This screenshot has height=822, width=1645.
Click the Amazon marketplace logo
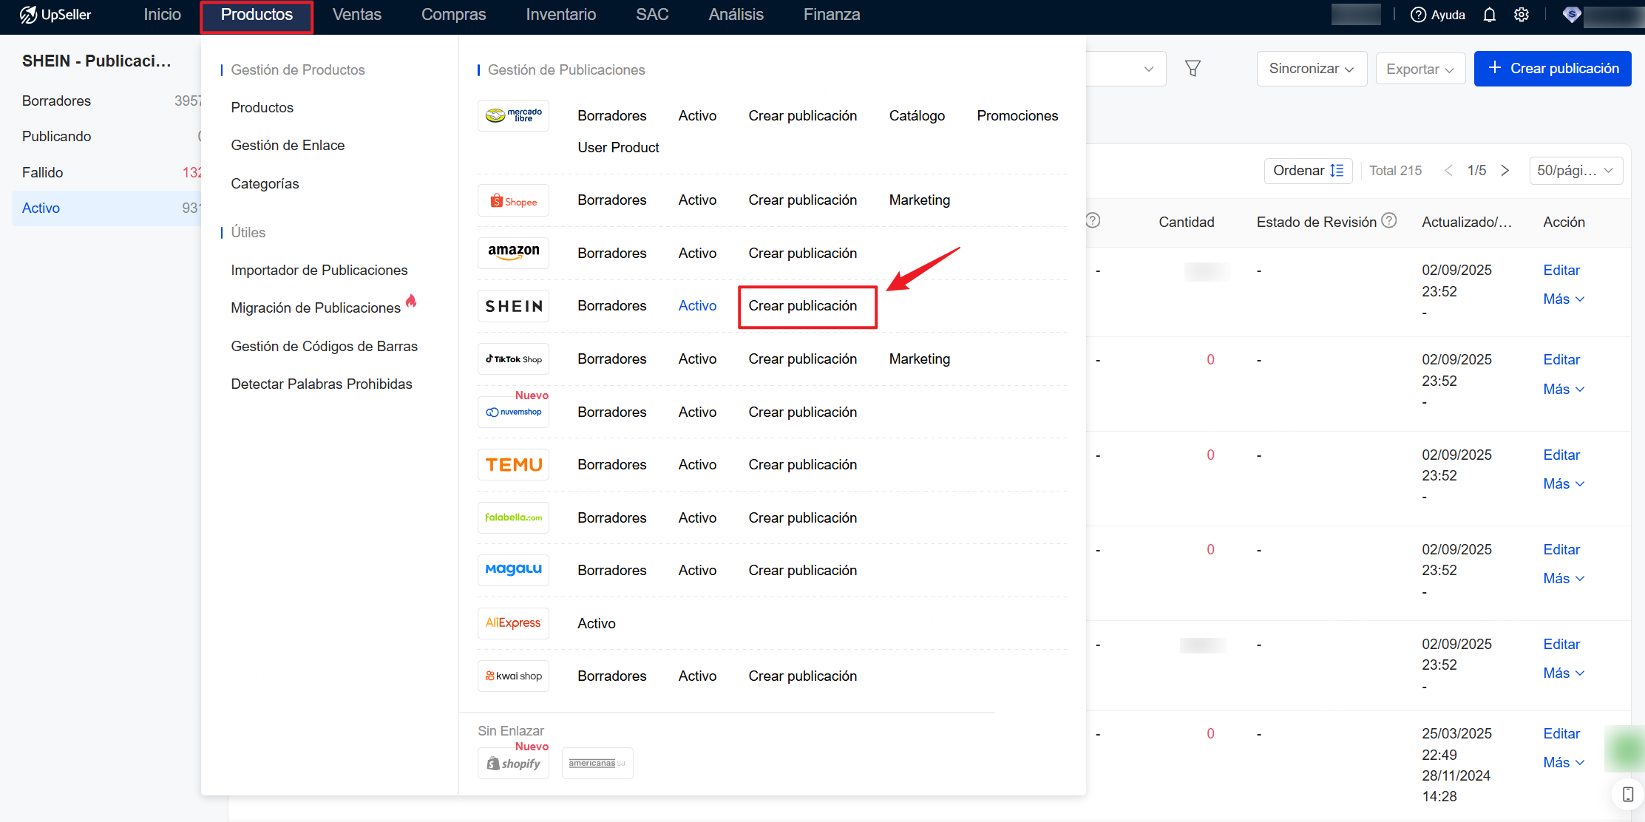tap(513, 253)
